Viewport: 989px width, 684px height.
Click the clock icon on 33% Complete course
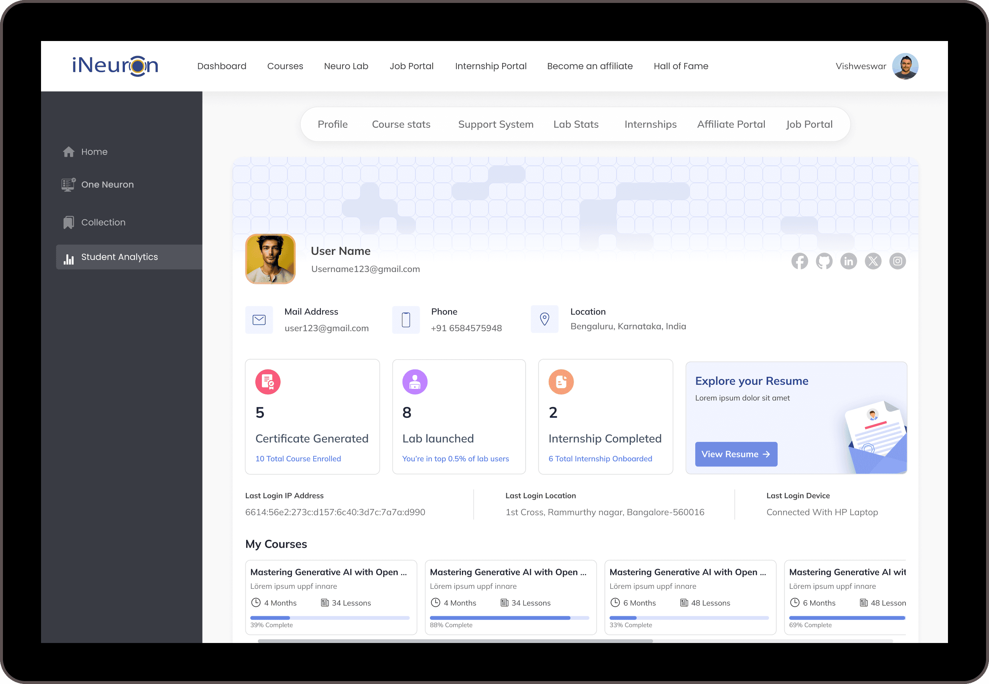[x=615, y=603]
